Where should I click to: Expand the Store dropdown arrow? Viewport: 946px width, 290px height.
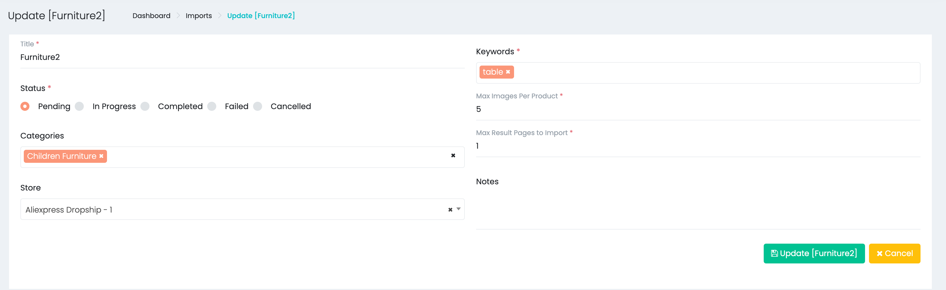(458, 209)
